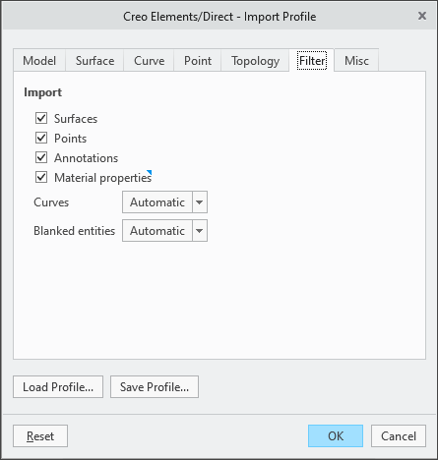This screenshot has height=460, width=438.
Task: Switch to the Misc tab
Action: tap(356, 60)
